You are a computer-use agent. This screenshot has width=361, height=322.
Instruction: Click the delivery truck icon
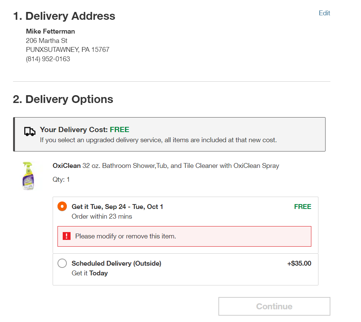[x=30, y=131]
